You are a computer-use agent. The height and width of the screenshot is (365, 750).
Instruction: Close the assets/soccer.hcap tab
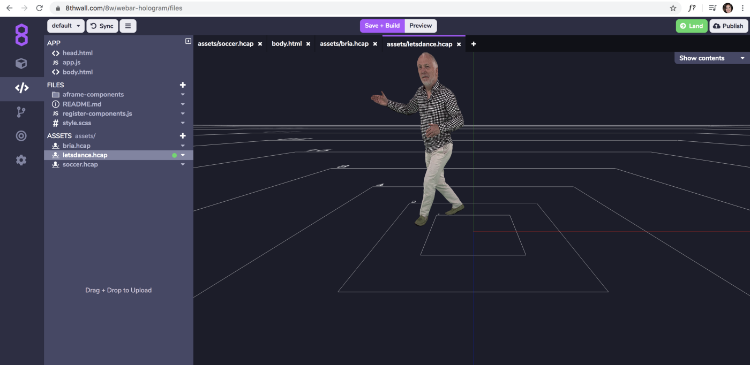click(260, 44)
